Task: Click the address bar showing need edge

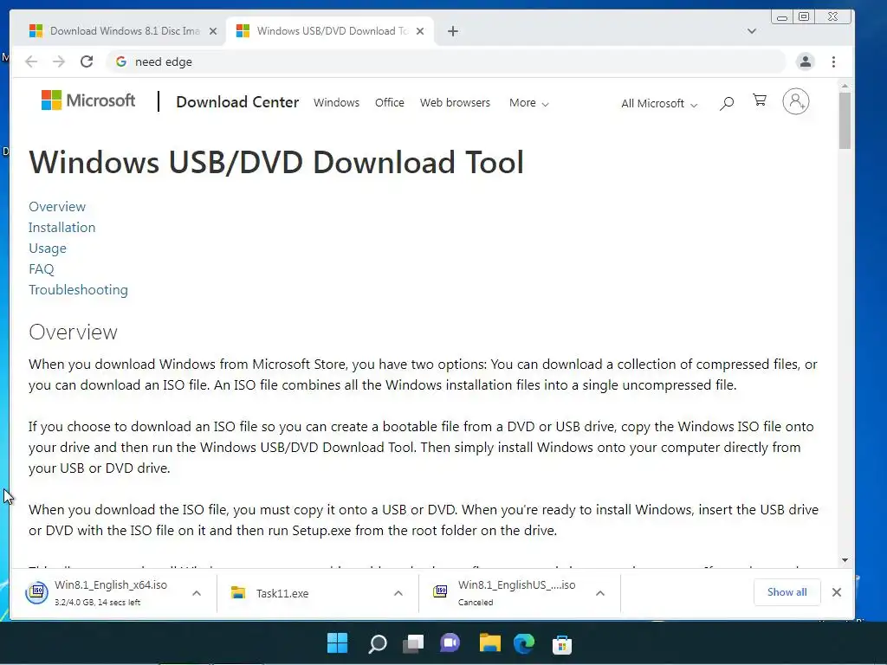Action: point(446,61)
